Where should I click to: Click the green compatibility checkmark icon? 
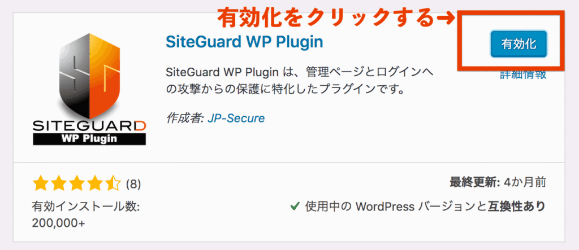tap(295, 207)
